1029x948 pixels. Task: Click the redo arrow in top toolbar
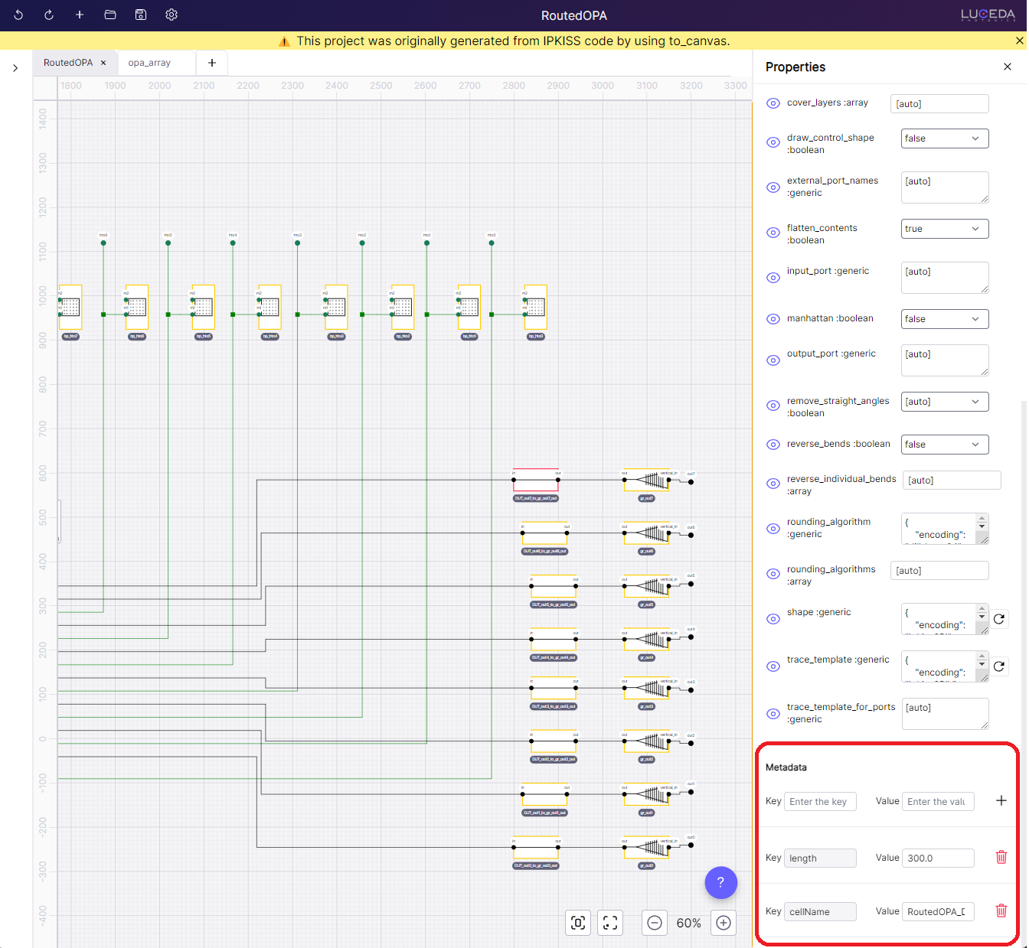pos(49,15)
